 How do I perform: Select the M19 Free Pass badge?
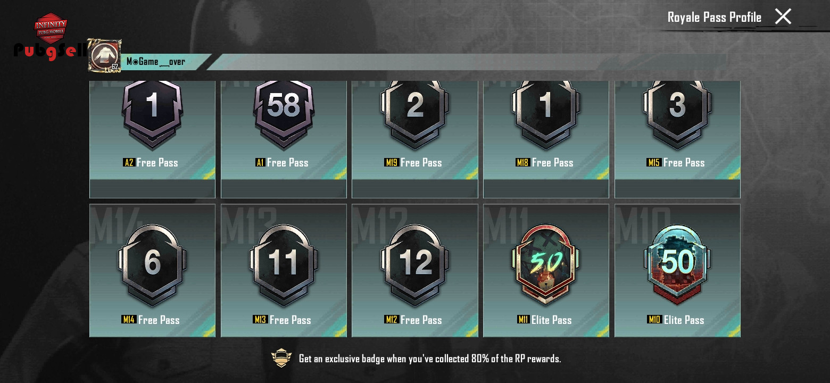point(415,139)
